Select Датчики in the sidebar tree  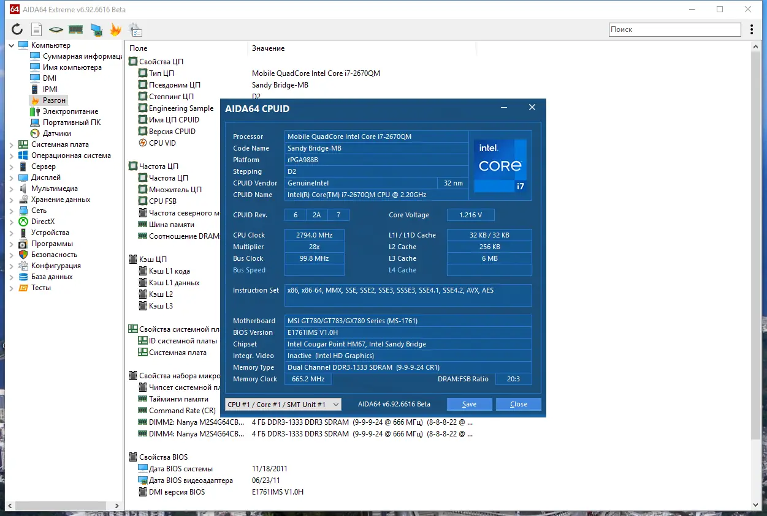[56, 133]
